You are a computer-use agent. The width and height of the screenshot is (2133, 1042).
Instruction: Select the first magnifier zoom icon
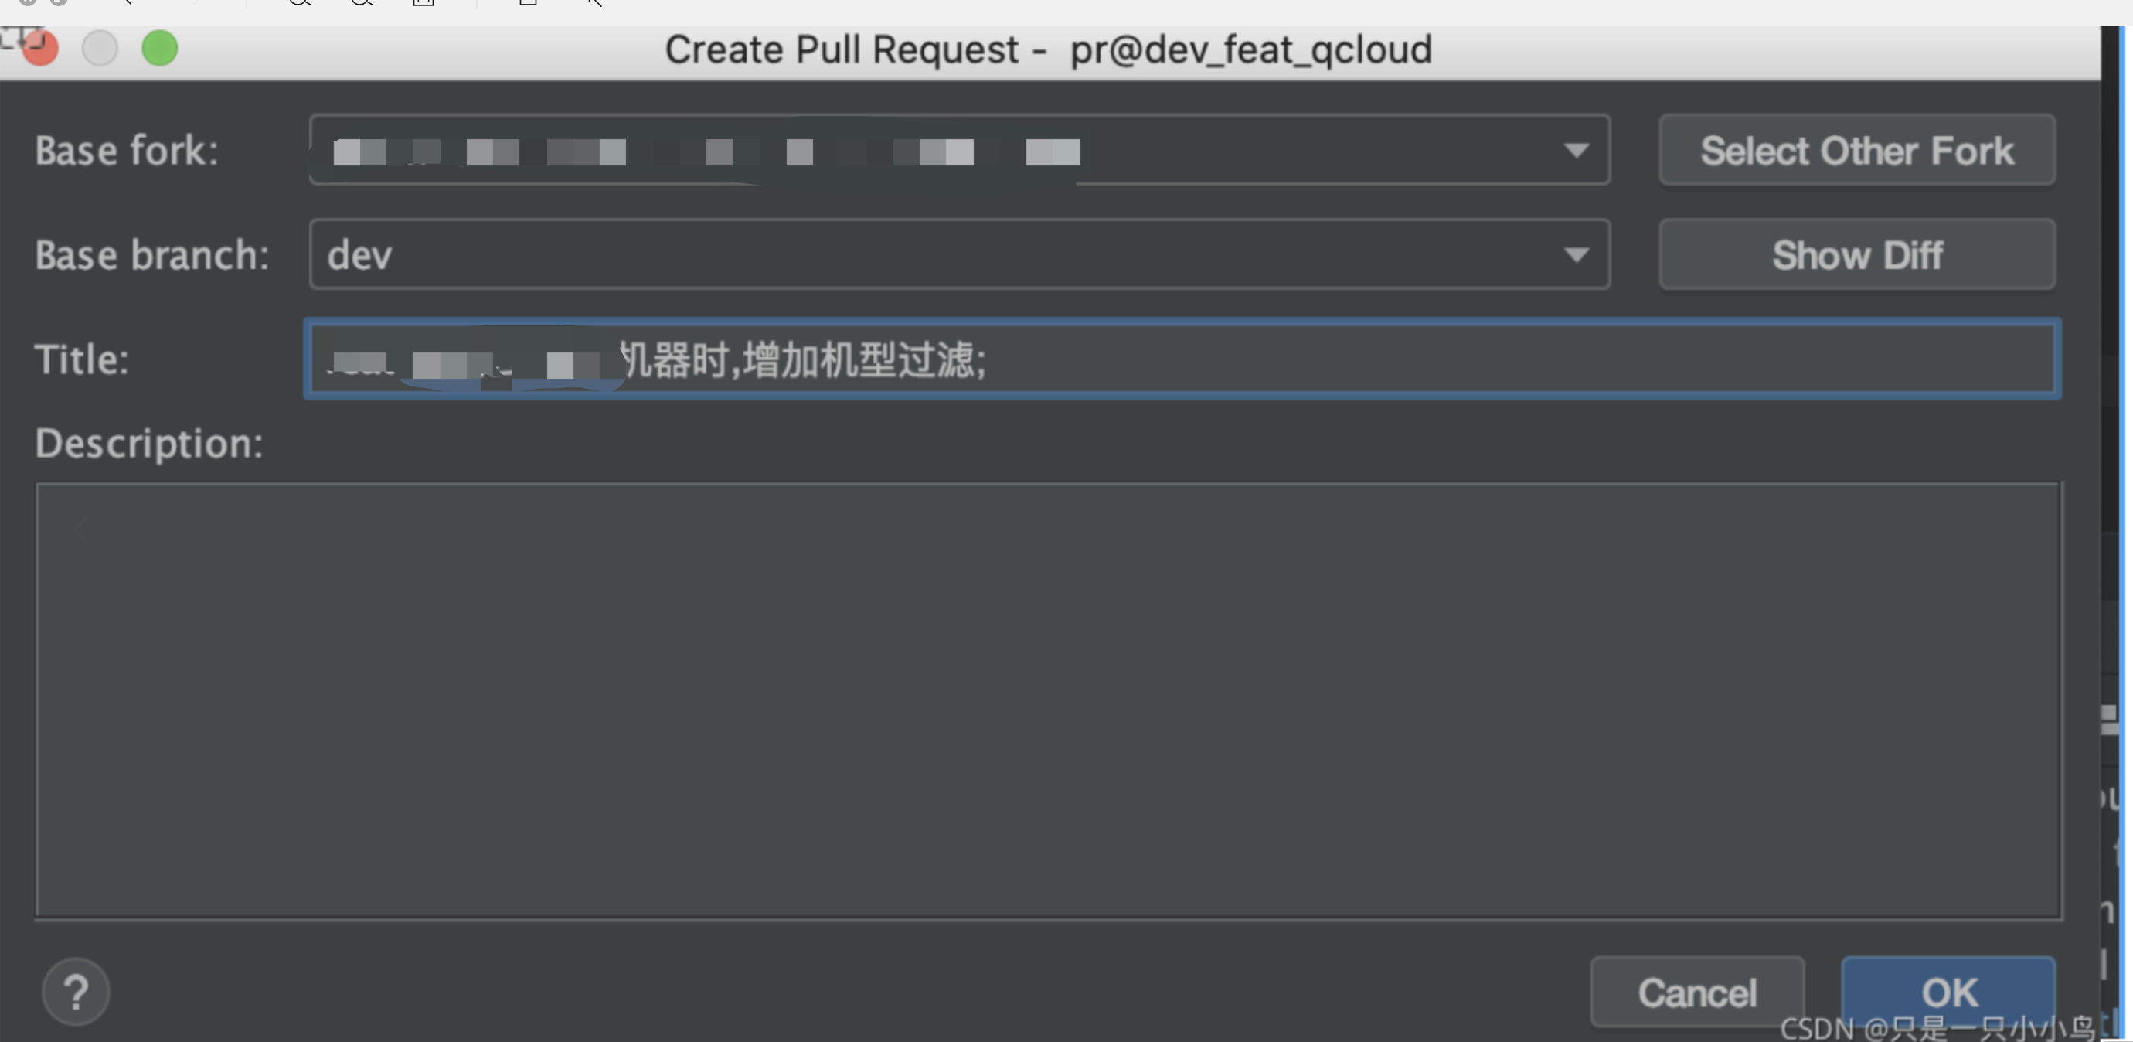298,4
